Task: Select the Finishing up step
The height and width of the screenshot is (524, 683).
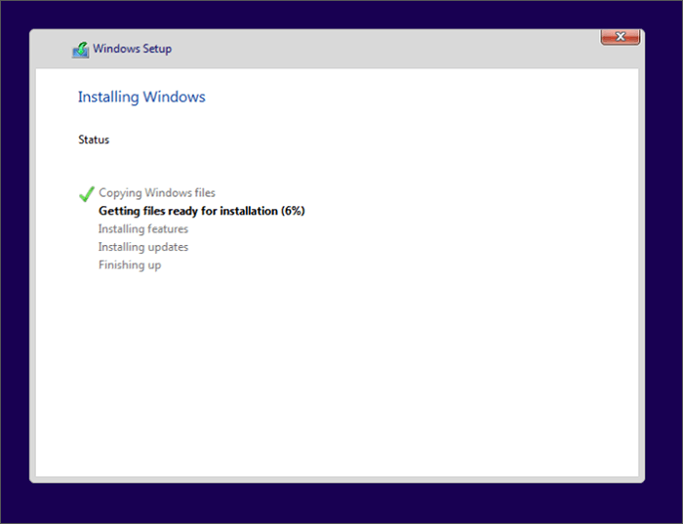Action: pos(130,265)
